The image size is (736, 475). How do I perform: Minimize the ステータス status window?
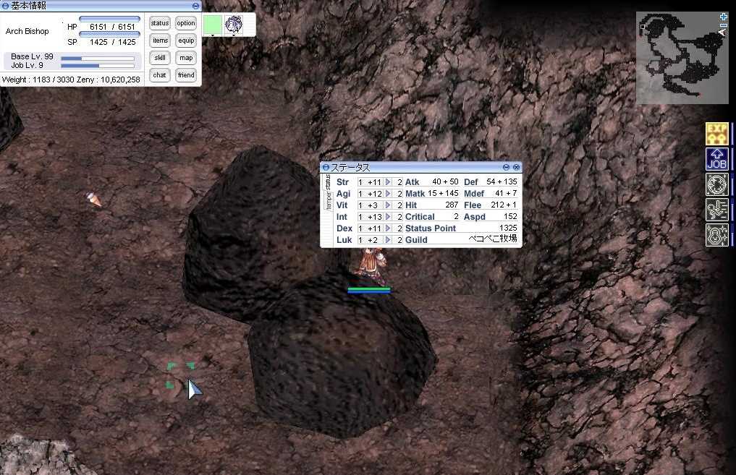click(506, 167)
